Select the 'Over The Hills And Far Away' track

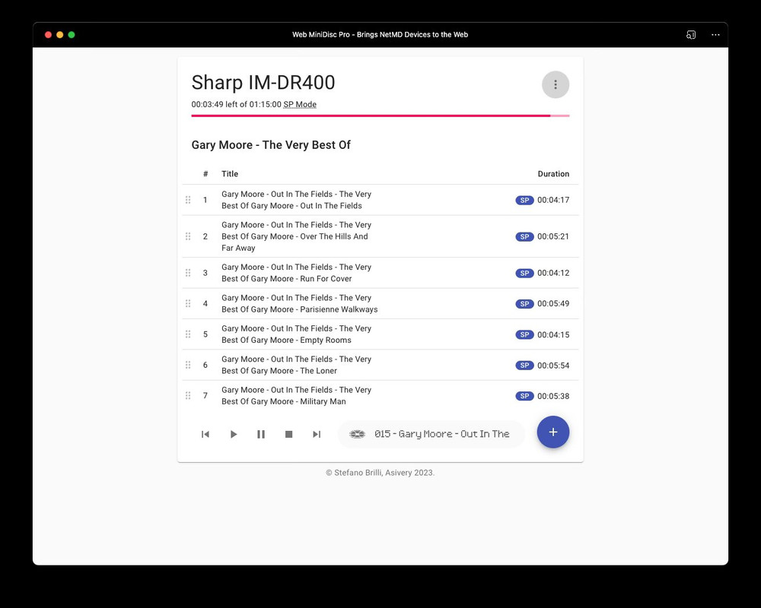(297, 236)
